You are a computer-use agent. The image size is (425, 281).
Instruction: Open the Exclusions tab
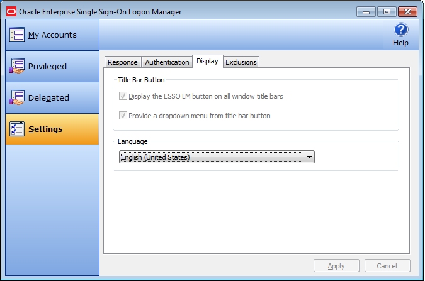241,62
